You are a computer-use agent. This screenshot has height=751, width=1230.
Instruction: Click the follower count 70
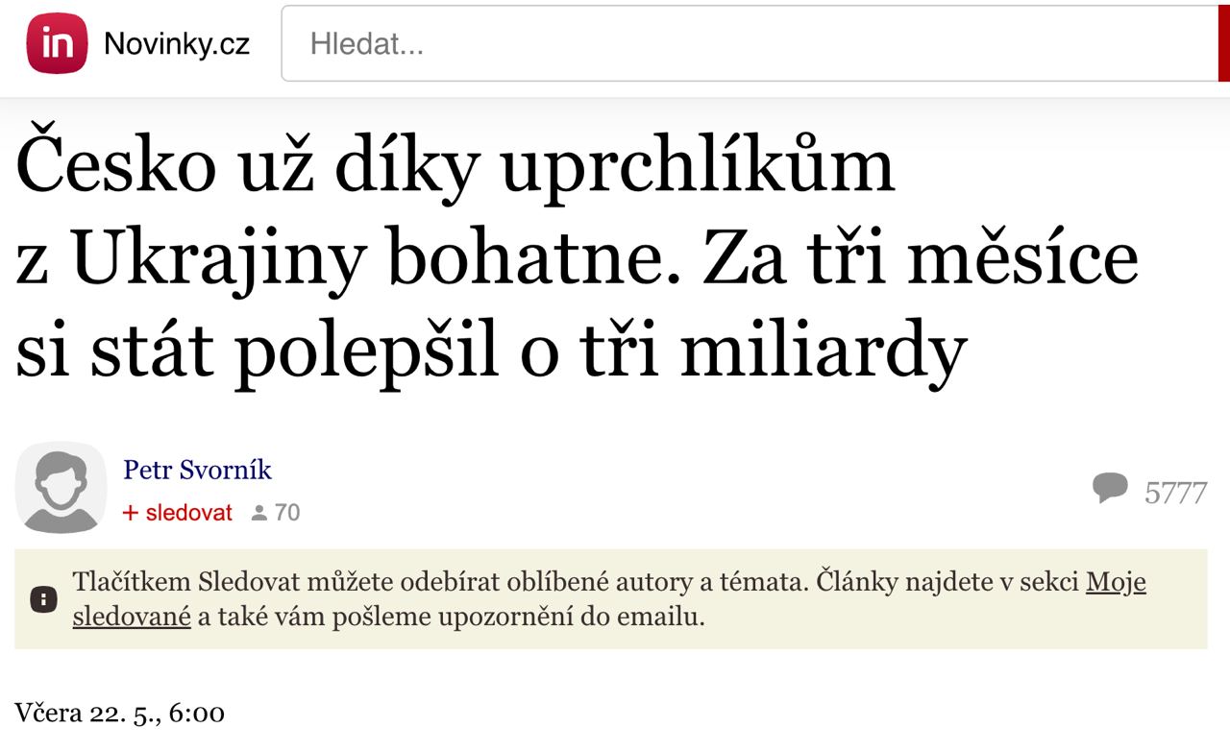tap(287, 513)
